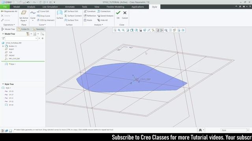Open display style icon in graphics toolbar
Viewport: 252px width, 141px height.
click(132, 30)
